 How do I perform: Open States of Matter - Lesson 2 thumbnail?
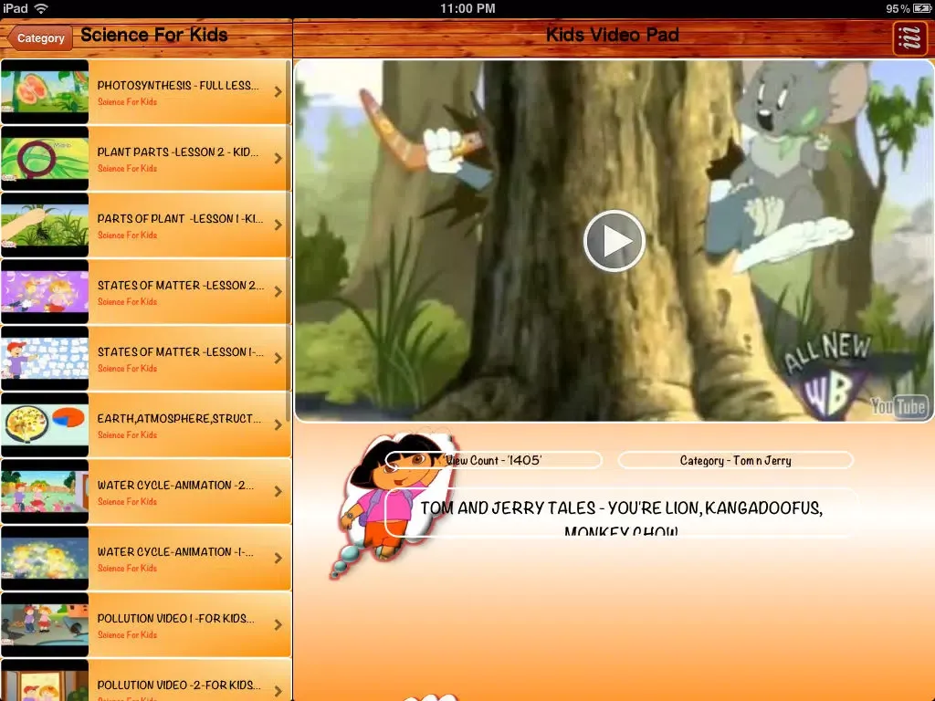(45, 291)
